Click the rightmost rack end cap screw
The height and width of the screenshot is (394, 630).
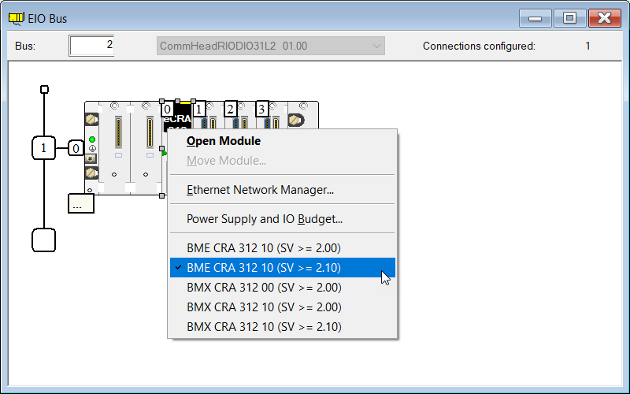point(297,120)
